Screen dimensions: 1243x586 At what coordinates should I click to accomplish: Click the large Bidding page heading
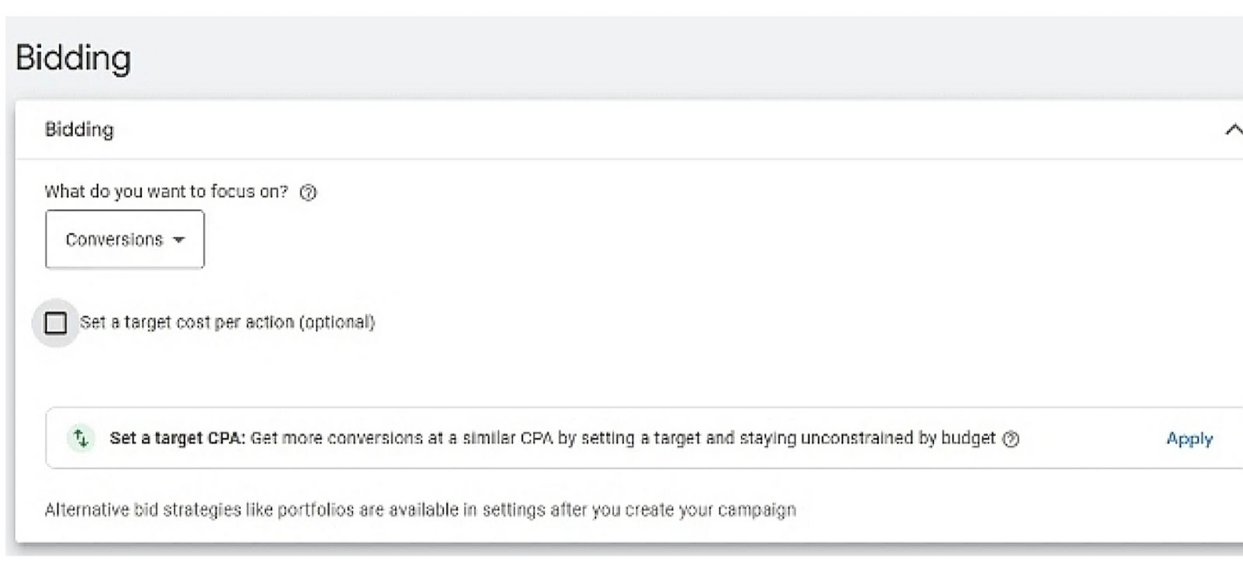[73, 58]
